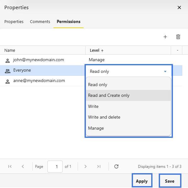Viewport: 188px width, 188px height.
Task: Click the Save button
Action: coord(170,181)
